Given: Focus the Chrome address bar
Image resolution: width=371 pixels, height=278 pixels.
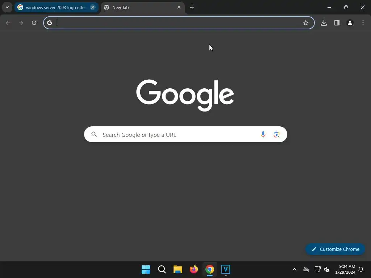Looking at the screenshot, I should pyautogui.click(x=179, y=23).
